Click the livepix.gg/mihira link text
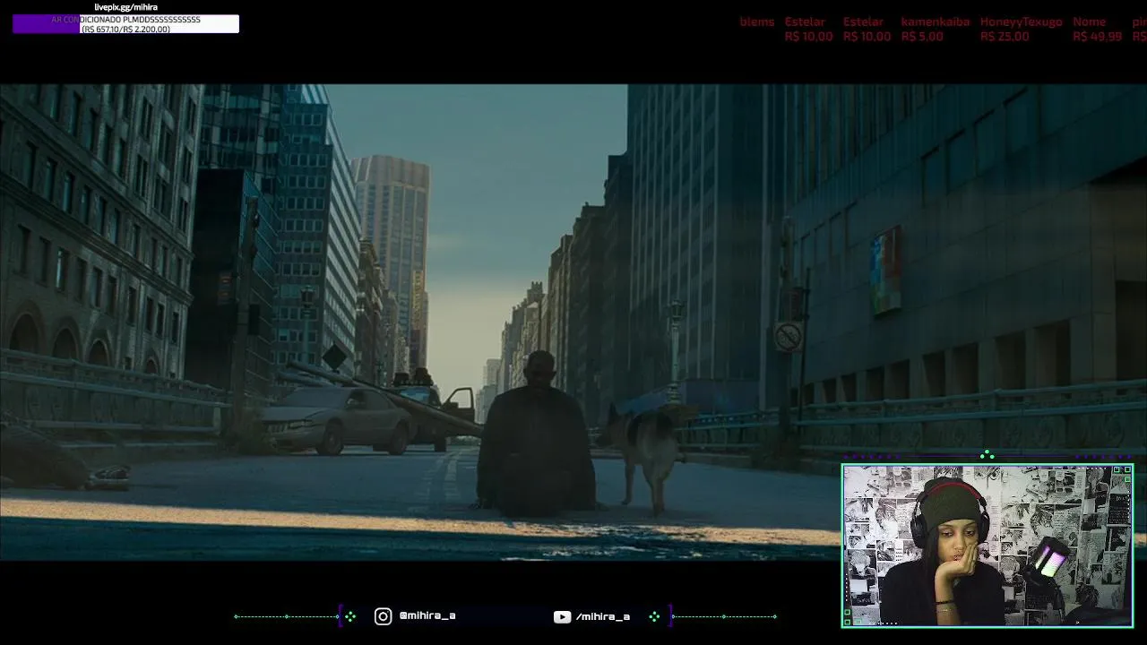Screen dimensions: 1147x645 (x=125, y=7)
